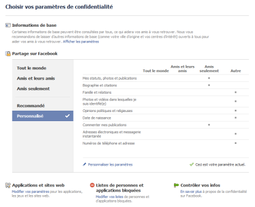The height and width of the screenshot is (207, 255).
Task: Click the Partage sur Facebook heading
Action: click(x=35, y=53)
